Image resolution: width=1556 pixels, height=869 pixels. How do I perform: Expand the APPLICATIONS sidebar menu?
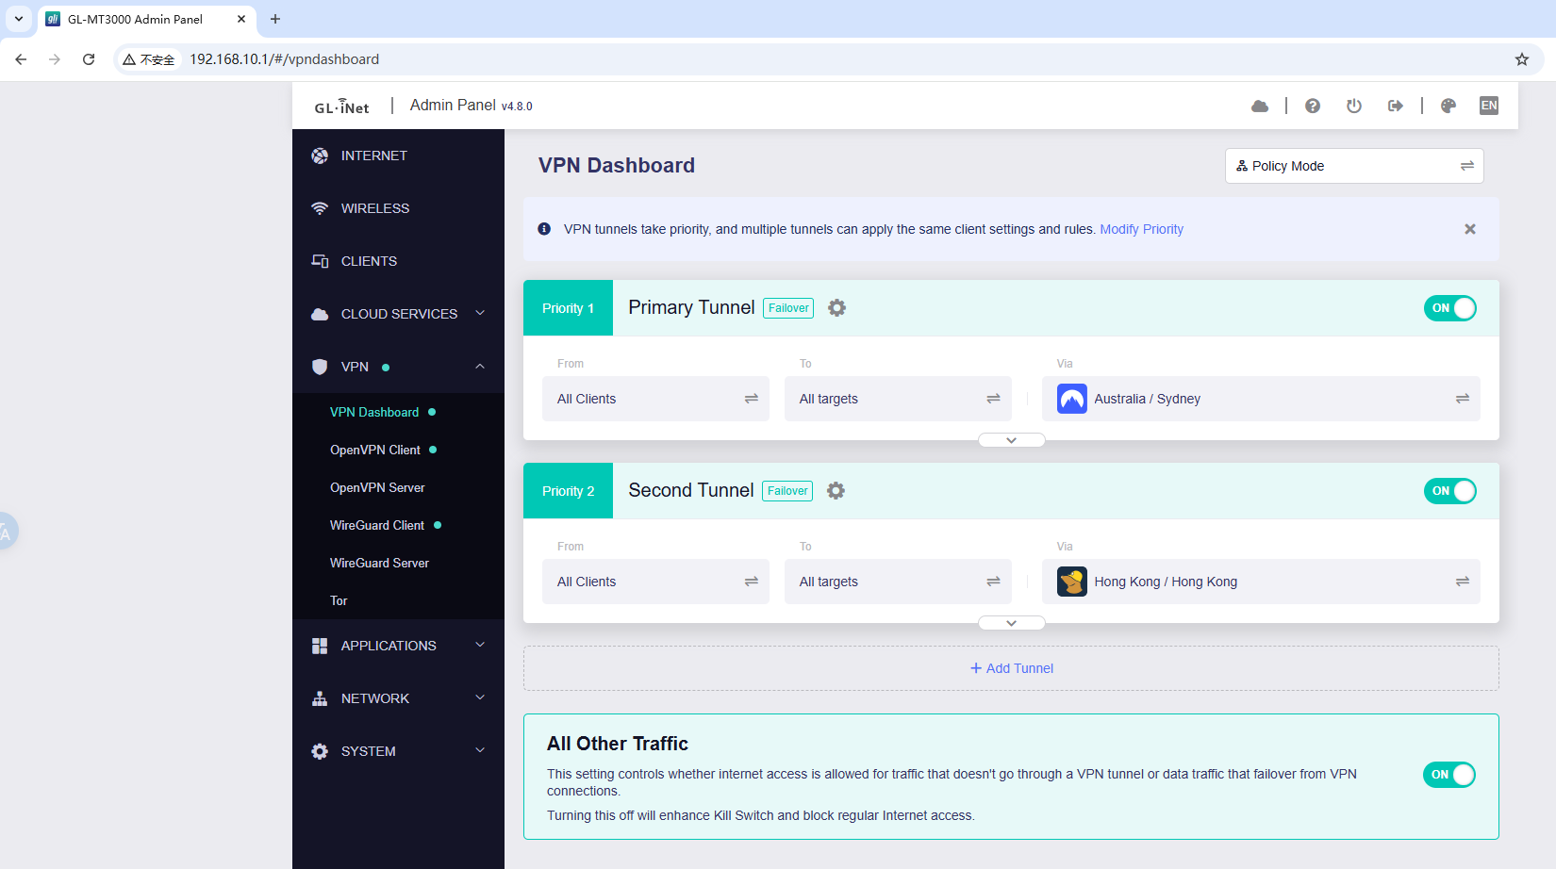tap(398, 646)
